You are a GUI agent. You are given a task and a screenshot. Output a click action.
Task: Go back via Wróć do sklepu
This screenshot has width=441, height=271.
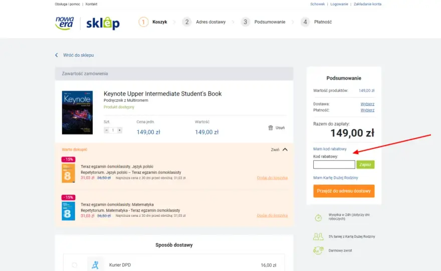pyautogui.click(x=79, y=55)
